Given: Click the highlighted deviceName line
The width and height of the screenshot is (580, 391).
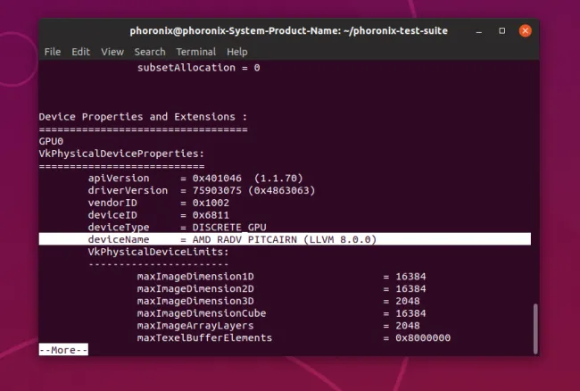Looking at the screenshot, I should click(285, 239).
